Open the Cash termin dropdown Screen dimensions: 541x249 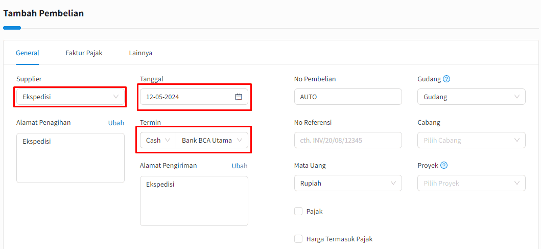(158, 140)
